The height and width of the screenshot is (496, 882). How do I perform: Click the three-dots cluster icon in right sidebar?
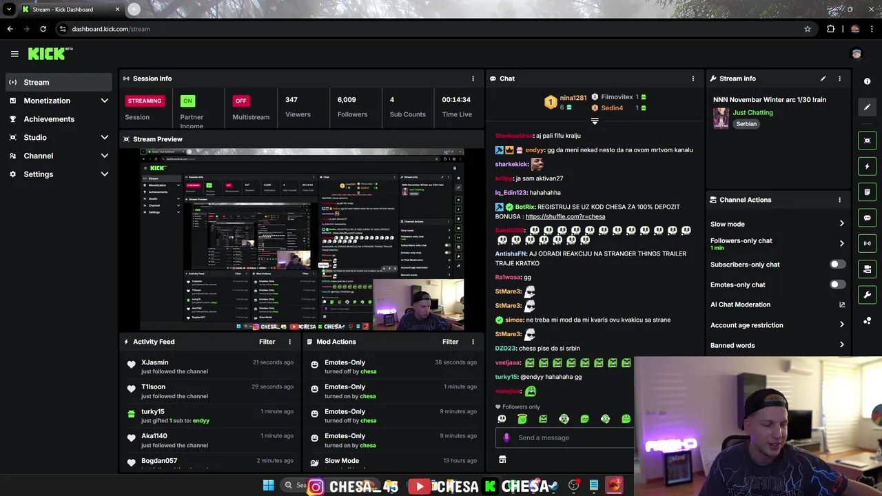tap(868, 321)
